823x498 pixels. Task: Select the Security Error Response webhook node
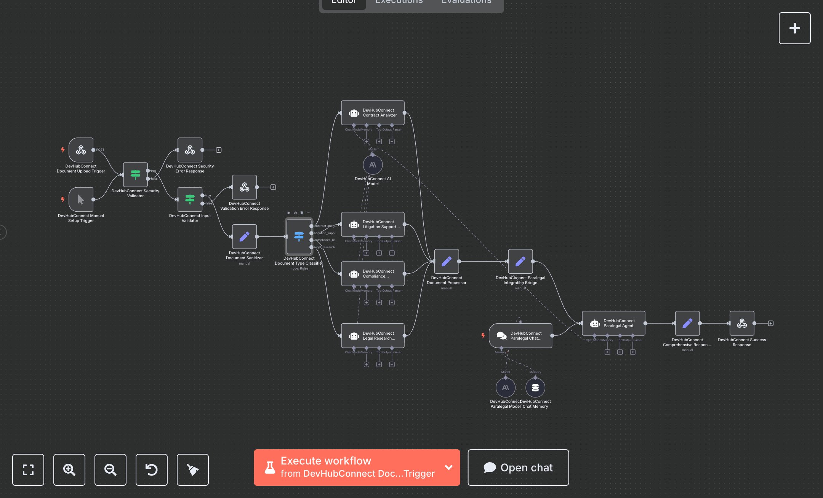(x=190, y=150)
